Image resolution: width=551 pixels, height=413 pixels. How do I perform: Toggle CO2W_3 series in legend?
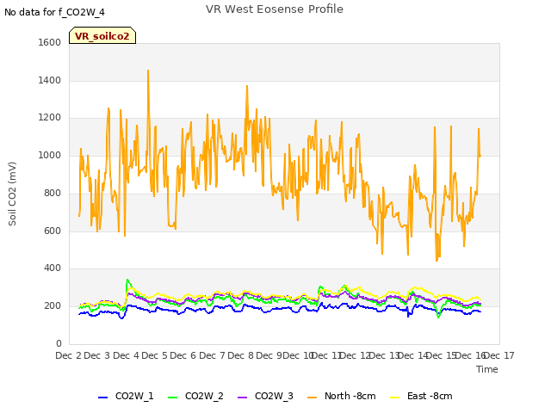[x=265, y=396]
